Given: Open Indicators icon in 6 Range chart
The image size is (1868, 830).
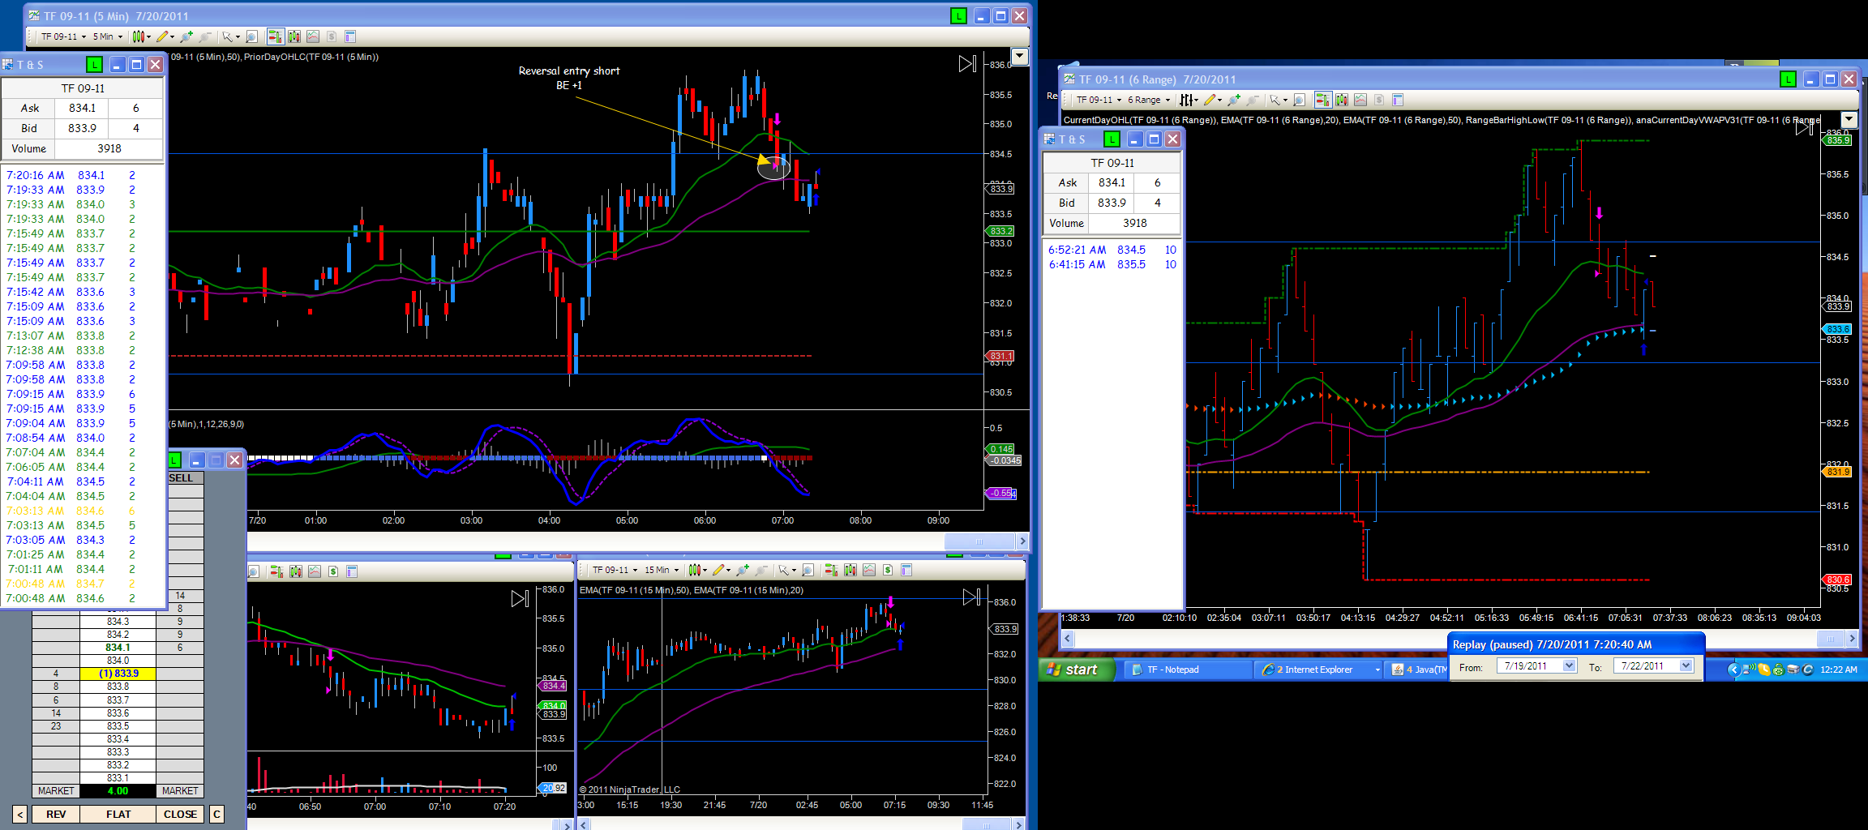Looking at the screenshot, I should coord(1360,100).
